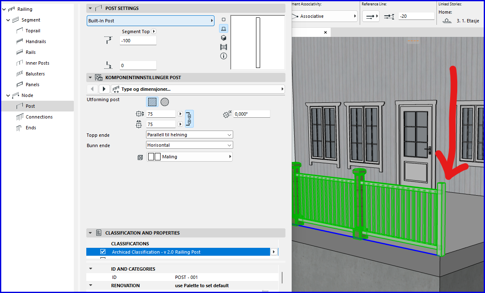Open the Bunn ende dropdown
This screenshot has width=485, height=293.
click(190, 145)
